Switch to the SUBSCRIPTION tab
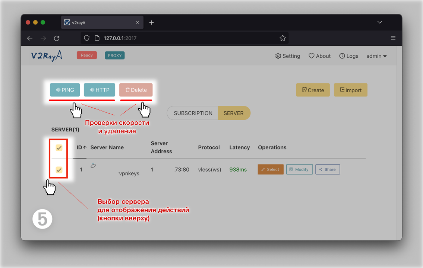423x268 pixels. [193, 113]
